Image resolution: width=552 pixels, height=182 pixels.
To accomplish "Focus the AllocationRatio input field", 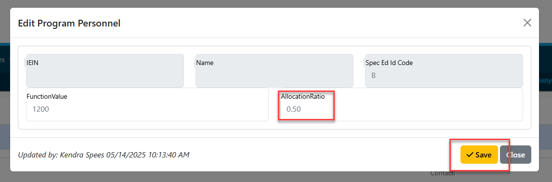I will click(402, 104).
